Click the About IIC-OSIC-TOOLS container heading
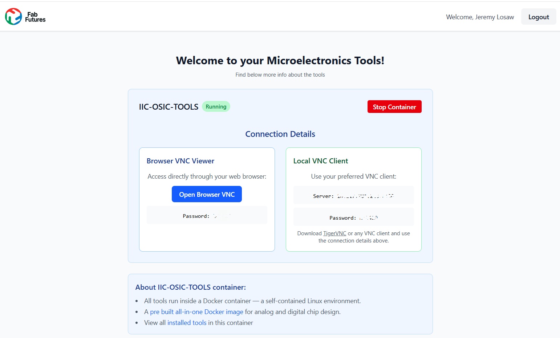Image resolution: width=560 pixels, height=338 pixels. click(190, 287)
